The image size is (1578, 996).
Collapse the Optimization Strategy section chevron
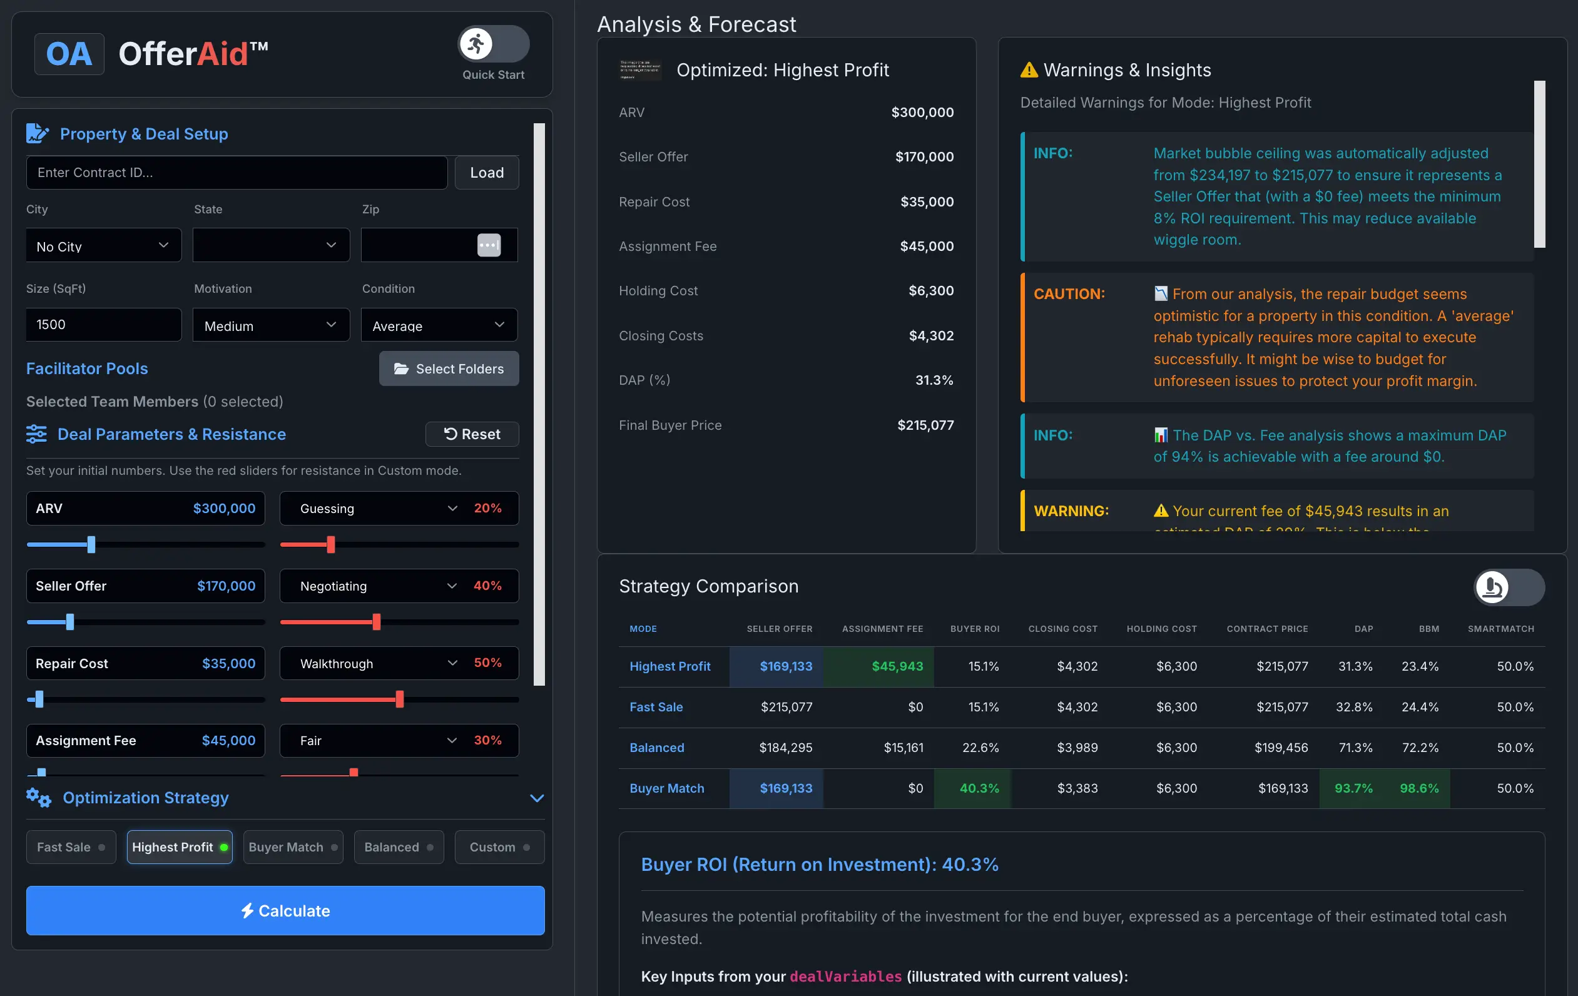click(x=537, y=798)
